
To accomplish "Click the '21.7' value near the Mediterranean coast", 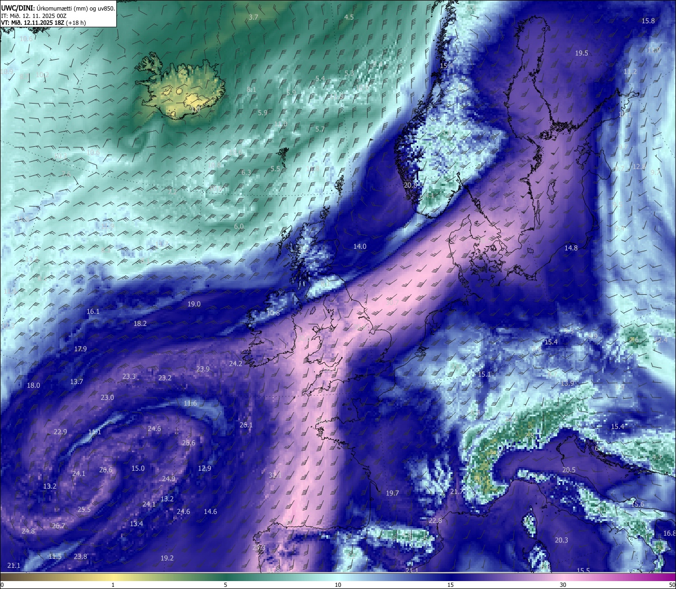I will point(457,492).
